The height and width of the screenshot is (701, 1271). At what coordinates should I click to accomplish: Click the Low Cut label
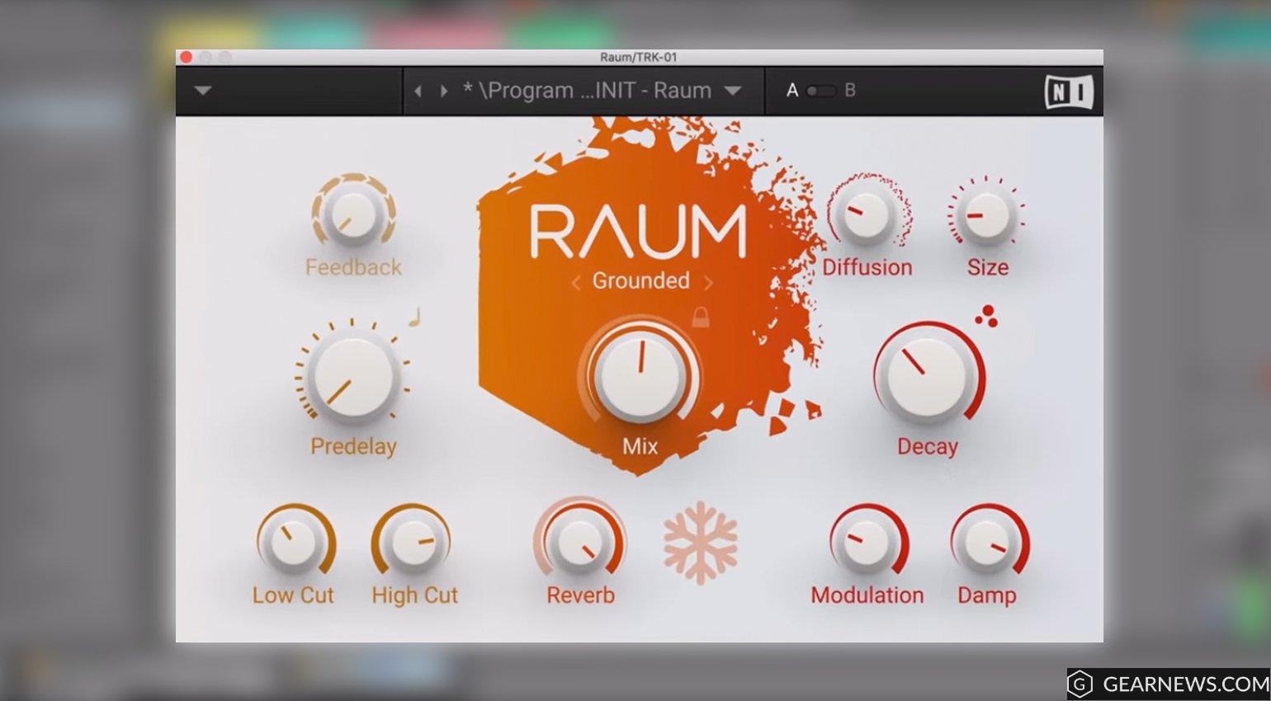pyautogui.click(x=293, y=595)
